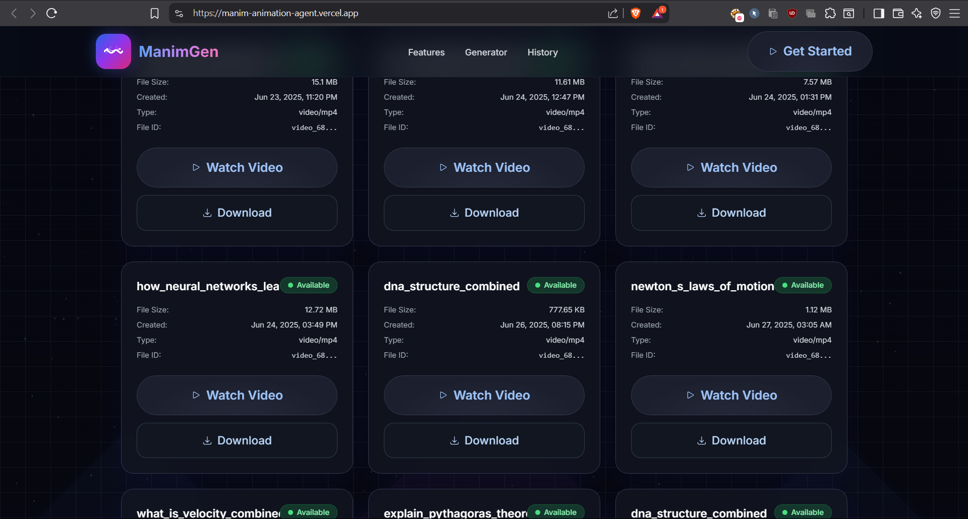
Task: Open the Features nav item
Action: coord(426,52)
